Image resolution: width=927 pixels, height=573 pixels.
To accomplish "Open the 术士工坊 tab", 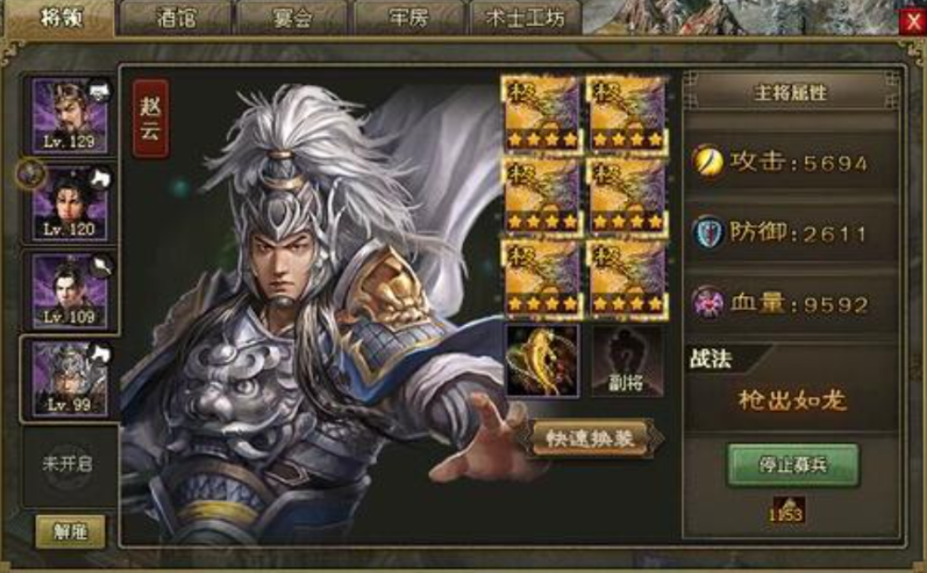I will click(x=525, y=19).
